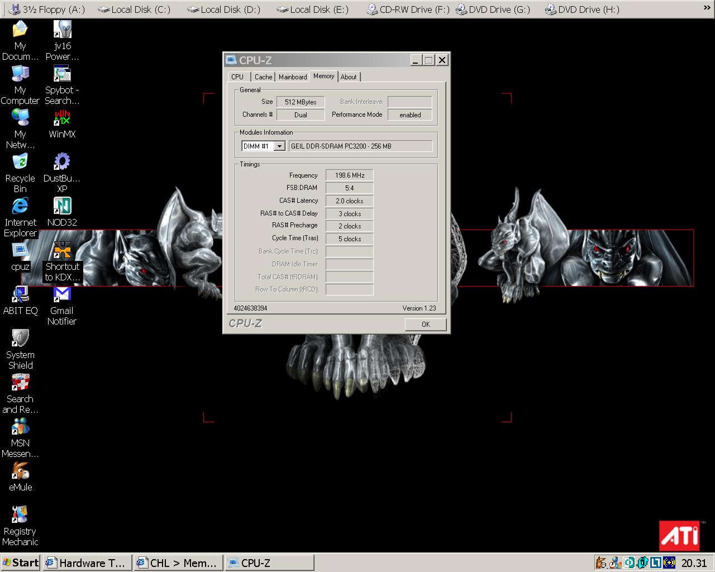Switch to the Mainboard tab
Image resolution: width=715 pixels, height=572 pixels.
[293, 77]
